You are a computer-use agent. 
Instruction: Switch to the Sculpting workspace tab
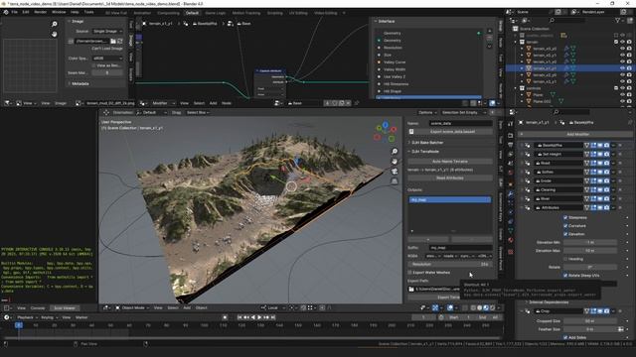pos(274,13)
